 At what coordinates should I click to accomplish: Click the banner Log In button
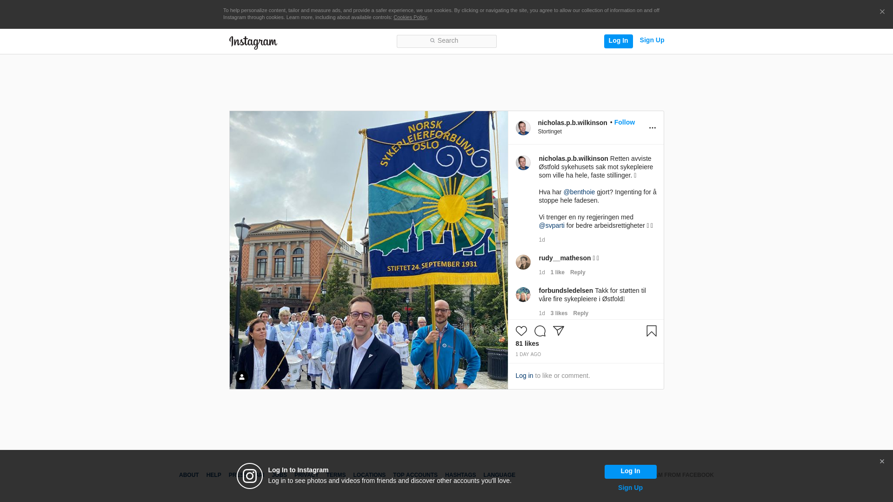point(630,472)
